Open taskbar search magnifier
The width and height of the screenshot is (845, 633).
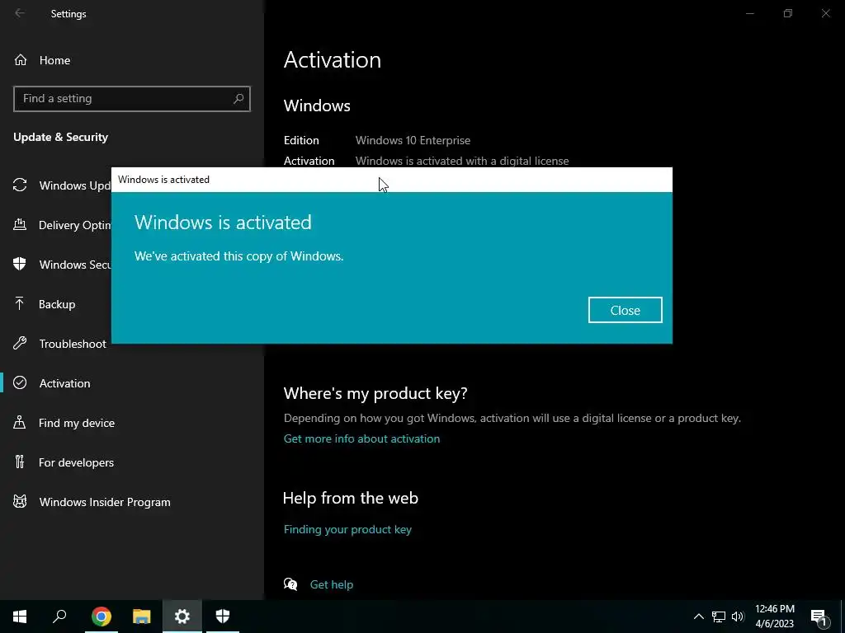pyautogui.click(x=59, y=617)
